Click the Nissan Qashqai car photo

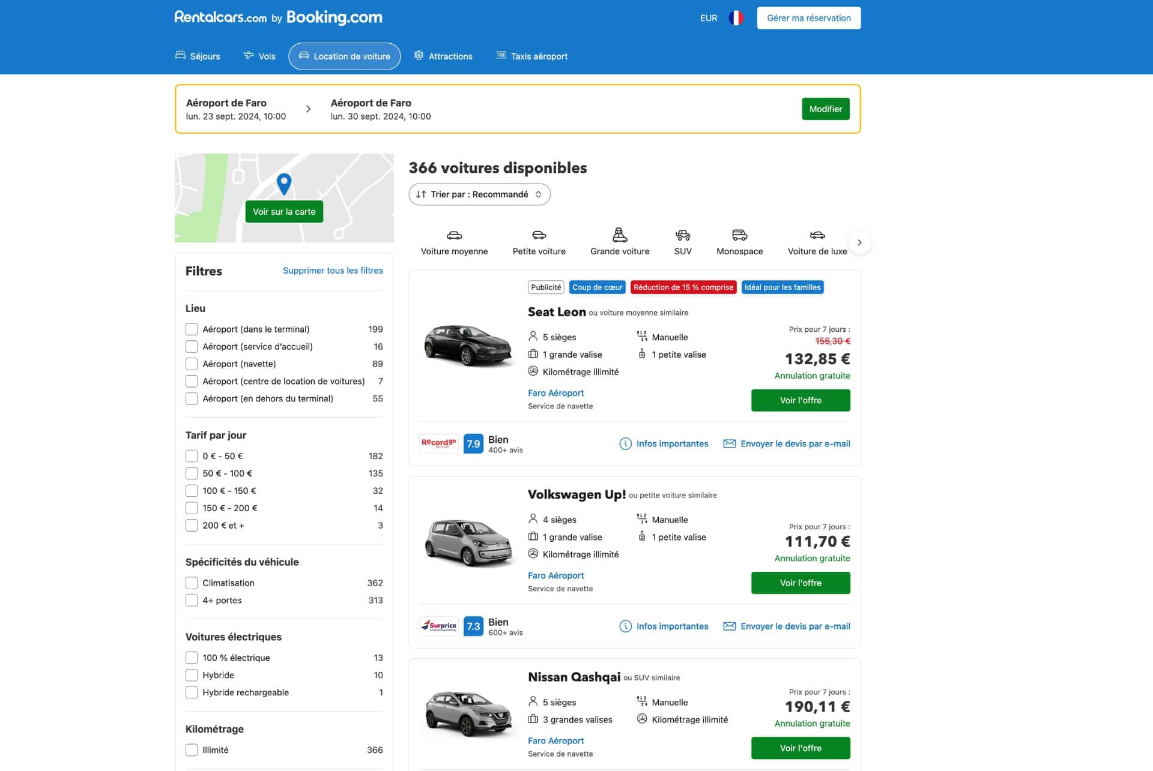[x=468, y=713]
